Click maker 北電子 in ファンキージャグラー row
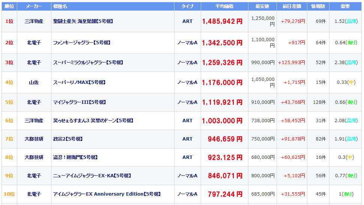The image size is (364, 205). point(34,43)
